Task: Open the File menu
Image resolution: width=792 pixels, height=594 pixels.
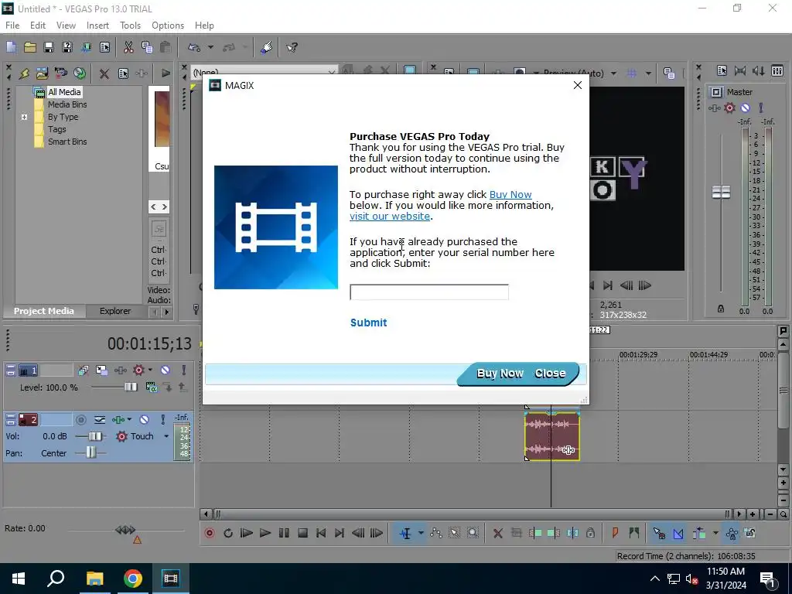Action: tap(12, 26)
